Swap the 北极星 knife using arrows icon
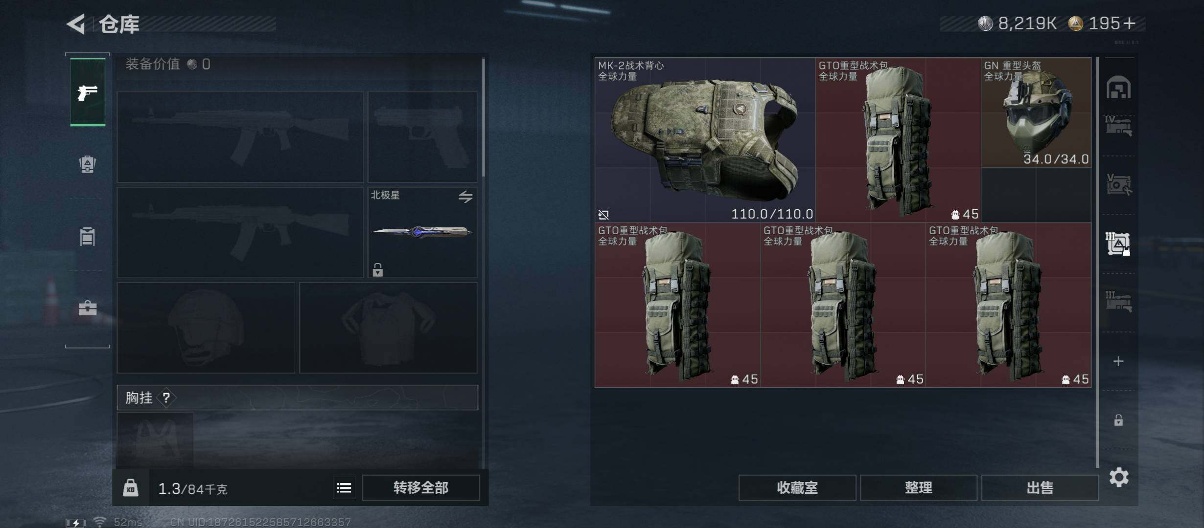The width and height of the screenshot is (1204, 528). [x=465, y=197]
